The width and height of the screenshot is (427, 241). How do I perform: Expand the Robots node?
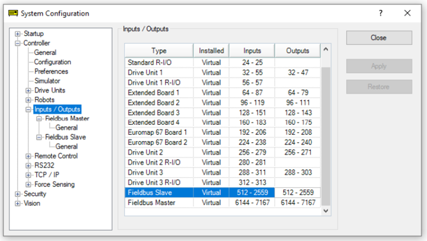(28, 100)
